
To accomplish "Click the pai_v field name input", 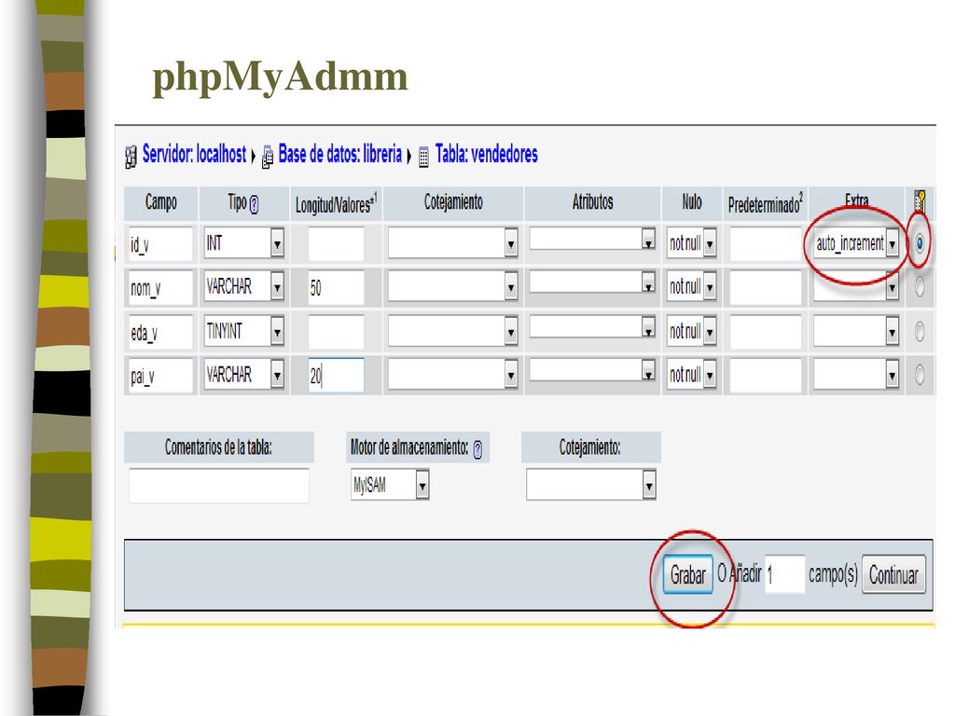I will [160, 376].
